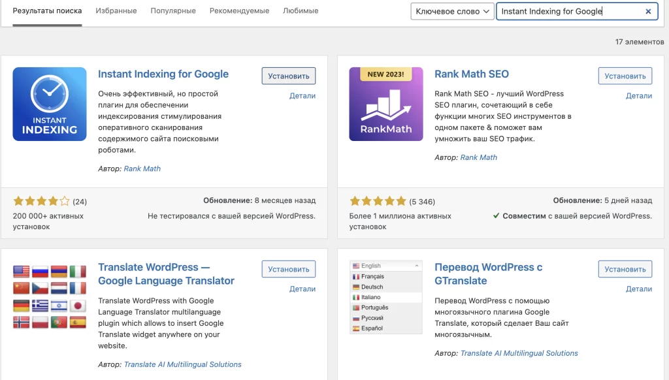Image resolution: width=669 pixels, height=380 pixels.
Task: Switch to the Любимые tab
Action: pyautogui.click(x=301, y=10)
